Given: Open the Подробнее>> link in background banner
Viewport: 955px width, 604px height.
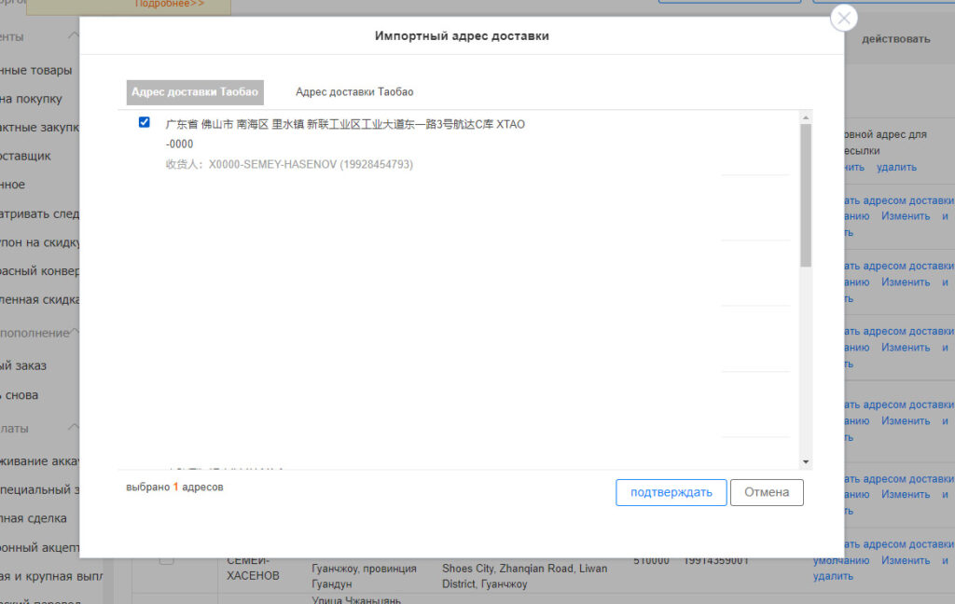Looking at the screenshot, I should click(x=170, y=4).
